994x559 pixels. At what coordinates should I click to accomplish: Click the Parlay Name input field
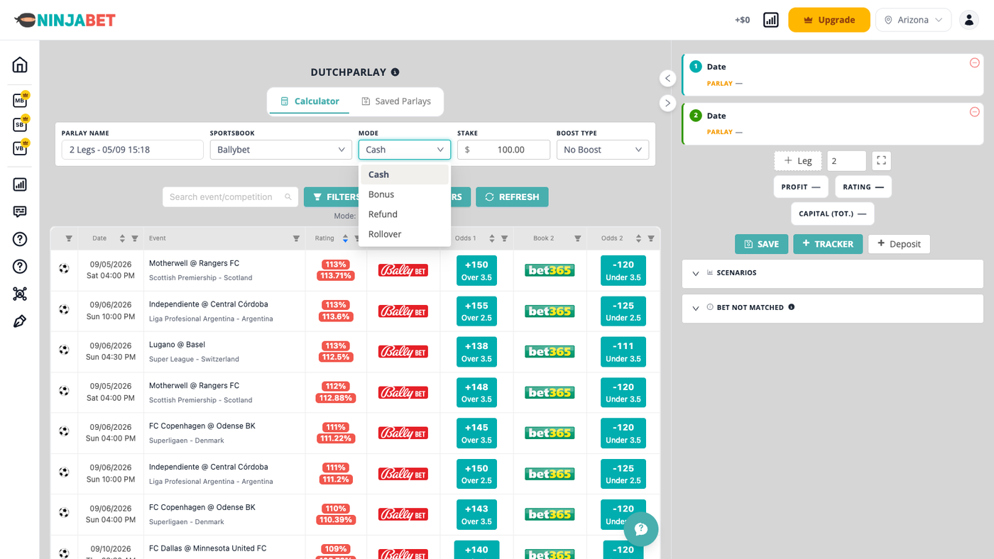click(x=133, y=150)
